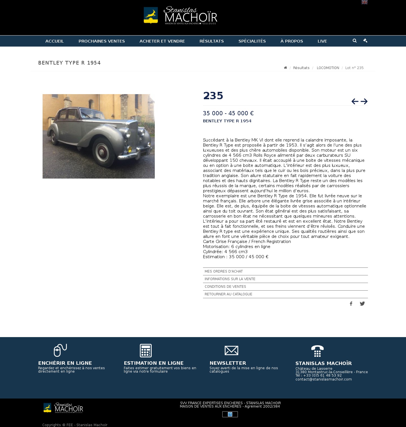
Task: Open the Résultats menu
Action: (x=212, y=41)
